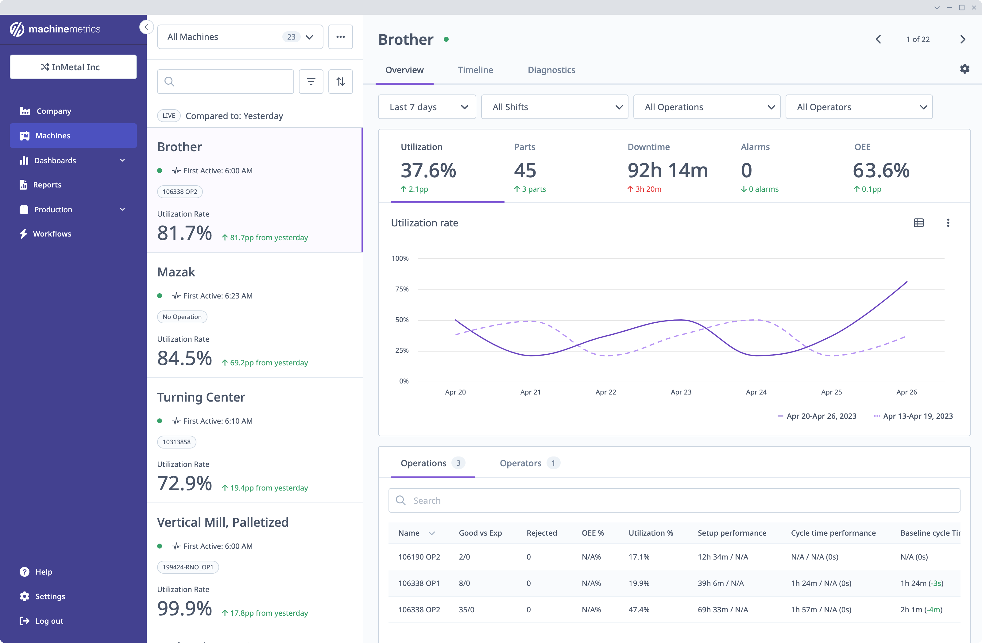Go to the next machine using the right arrow
The image size is (982, 643).
tap(963, 39)
